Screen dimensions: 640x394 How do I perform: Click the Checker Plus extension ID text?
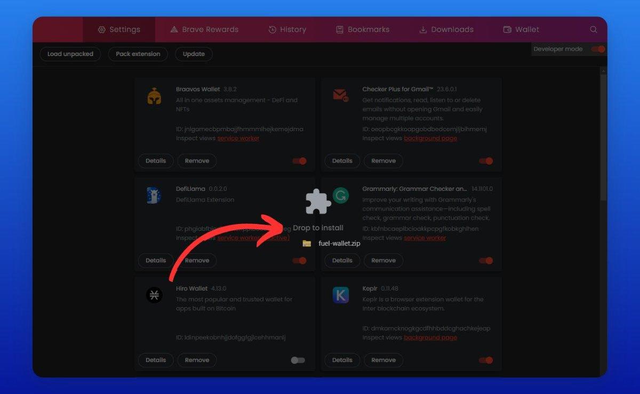click(x=425, y=129)
